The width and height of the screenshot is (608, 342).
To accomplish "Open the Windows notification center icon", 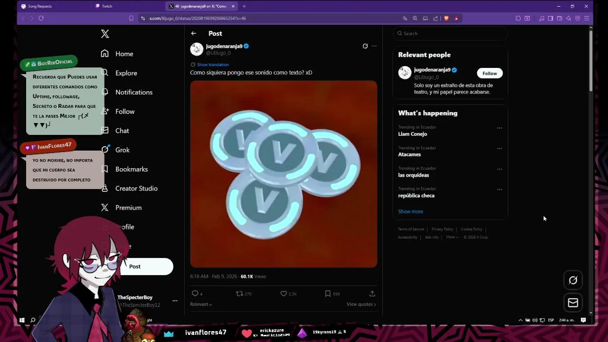I will pyautogui.click(x=583, y=320).
